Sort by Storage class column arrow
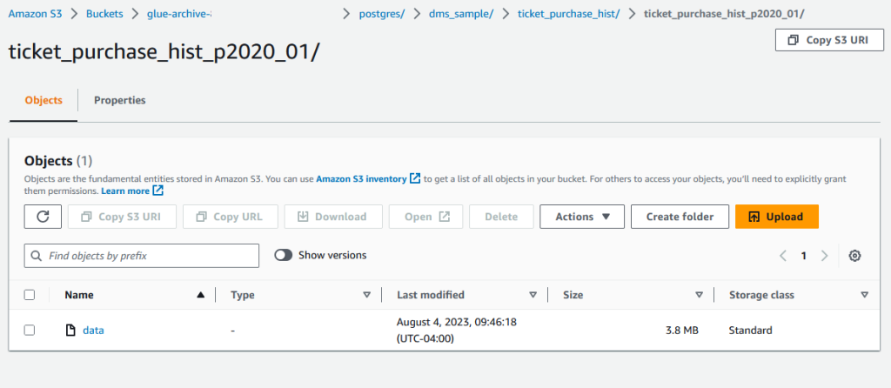The width and height of the screenshot is (891, 388). pyautogui.click(x=864, y=295)
